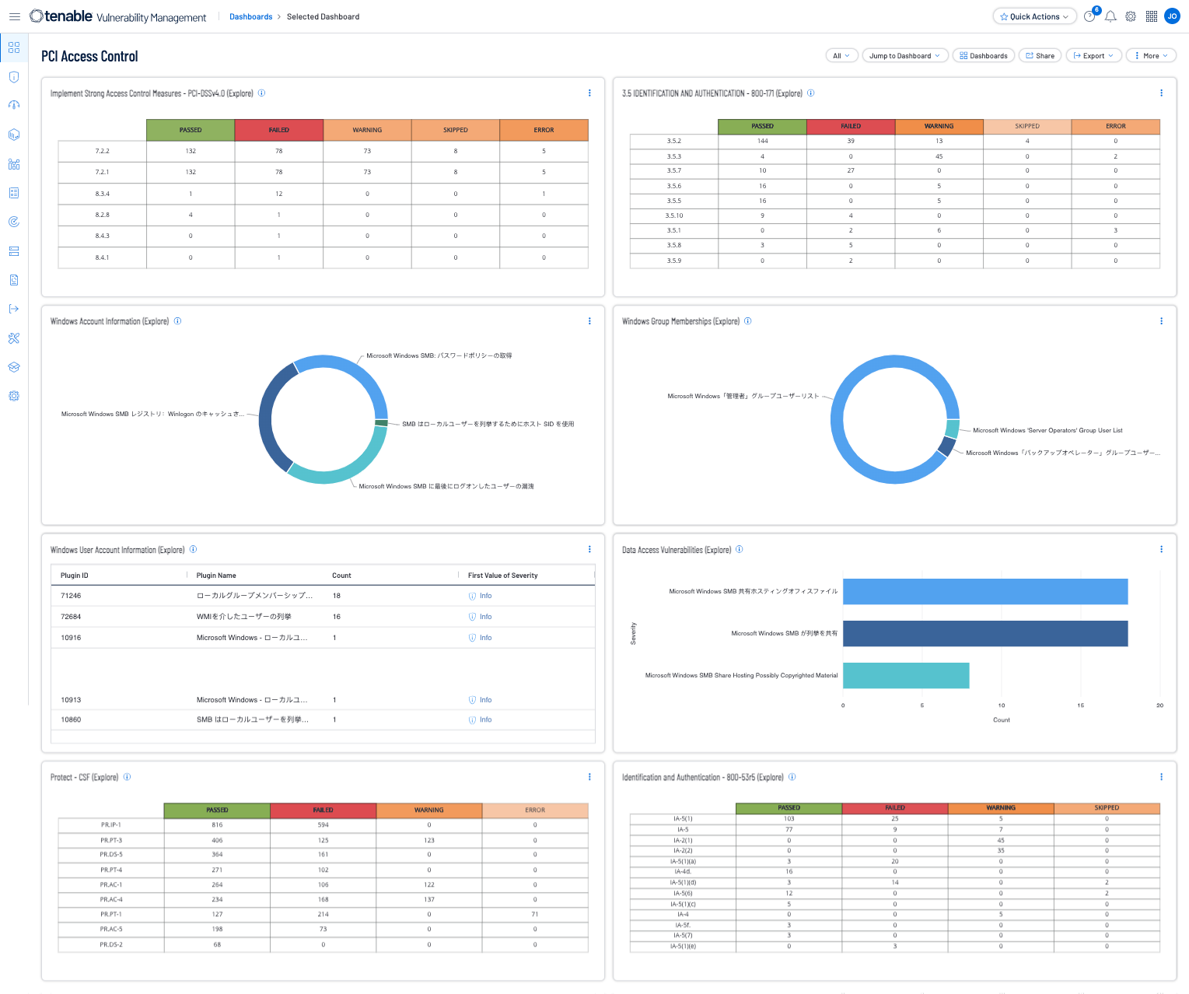The image size is (1189, 994).
Task: Click row label 3.5.10
Action: [674, 215]
